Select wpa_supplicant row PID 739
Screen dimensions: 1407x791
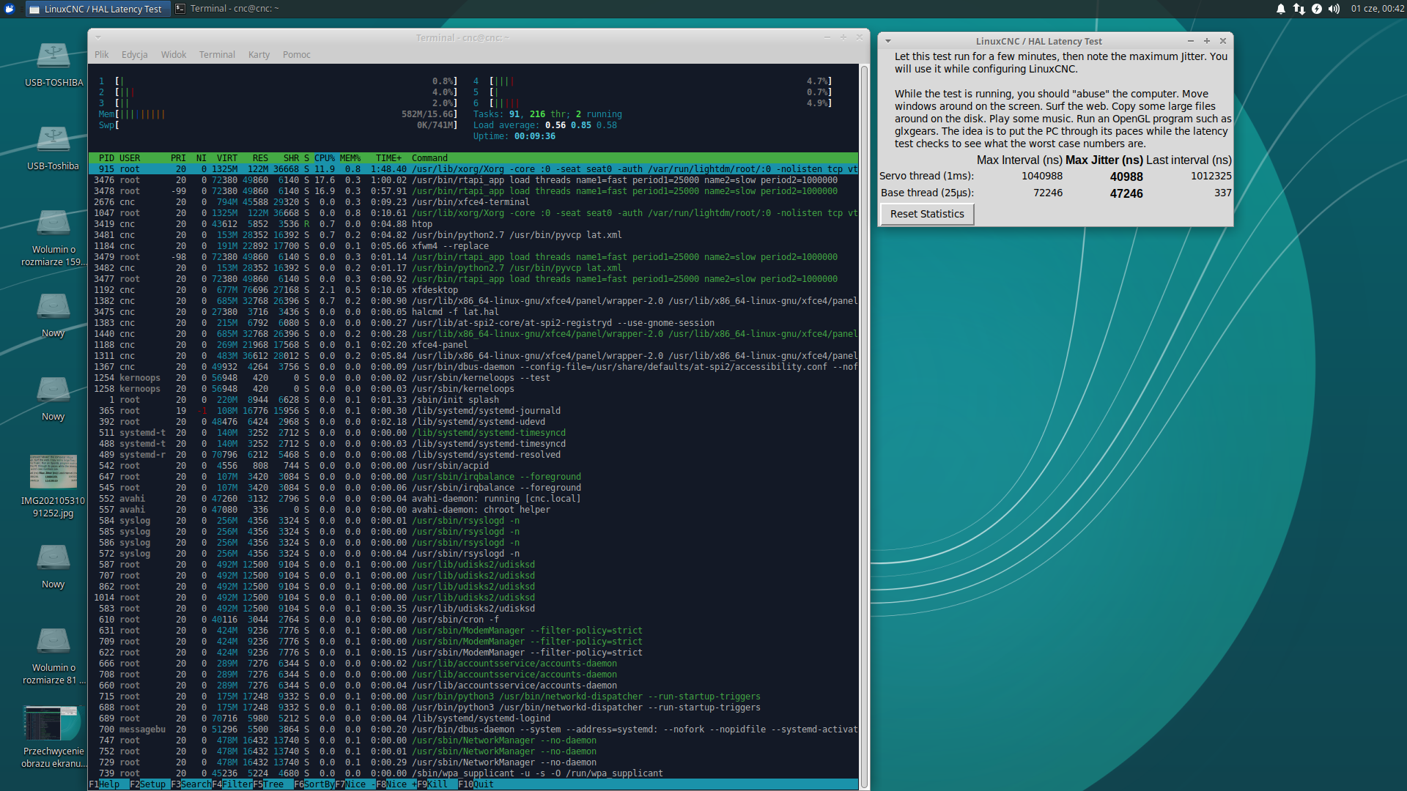(473, 773)
